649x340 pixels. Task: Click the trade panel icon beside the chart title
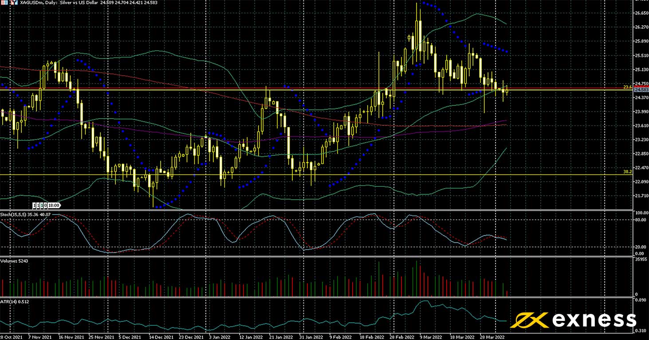click(x=4, y=3)
